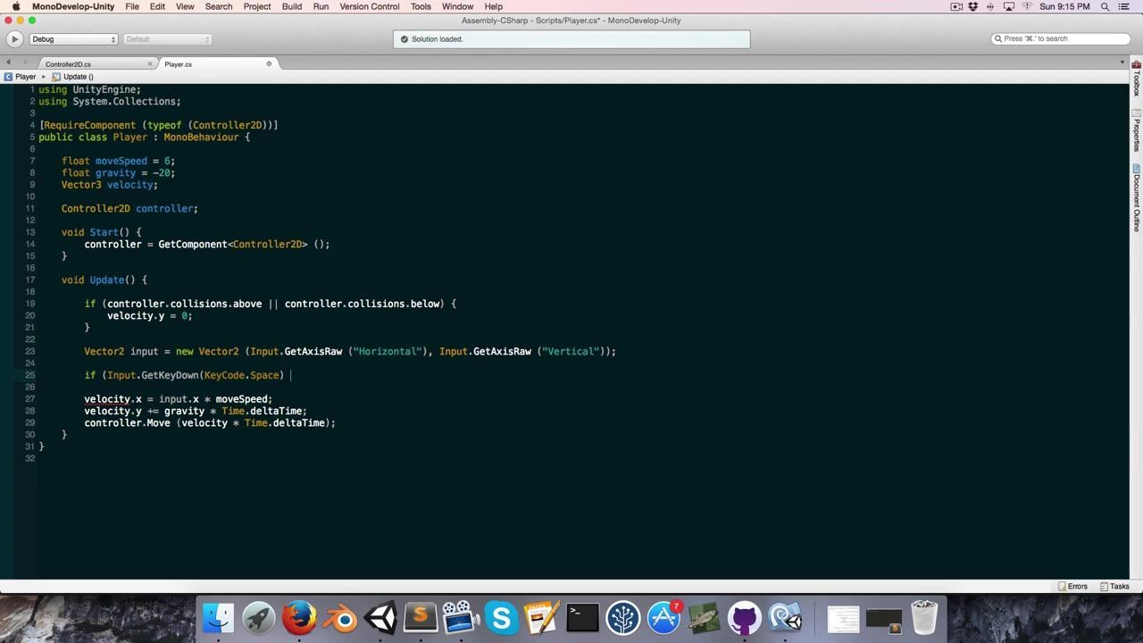Open the Trash in the Dock
Image resolution: width=1143 pixels, height=643 pixels.
point(924,618)
